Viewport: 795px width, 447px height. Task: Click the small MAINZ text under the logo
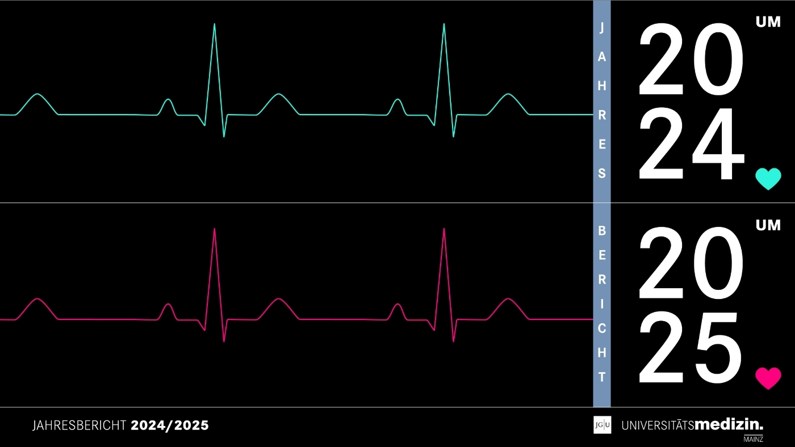pyautogui.click(x=753, y=440)
